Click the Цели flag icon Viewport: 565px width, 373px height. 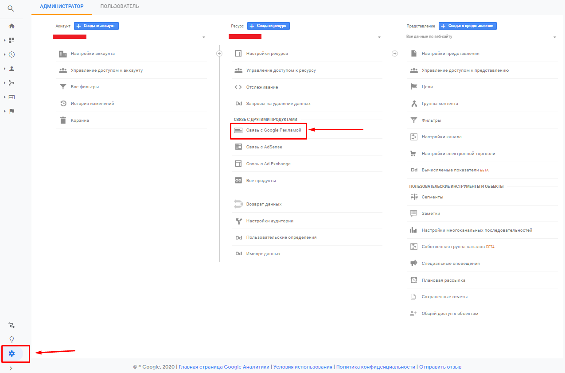(x=414, y=87)
